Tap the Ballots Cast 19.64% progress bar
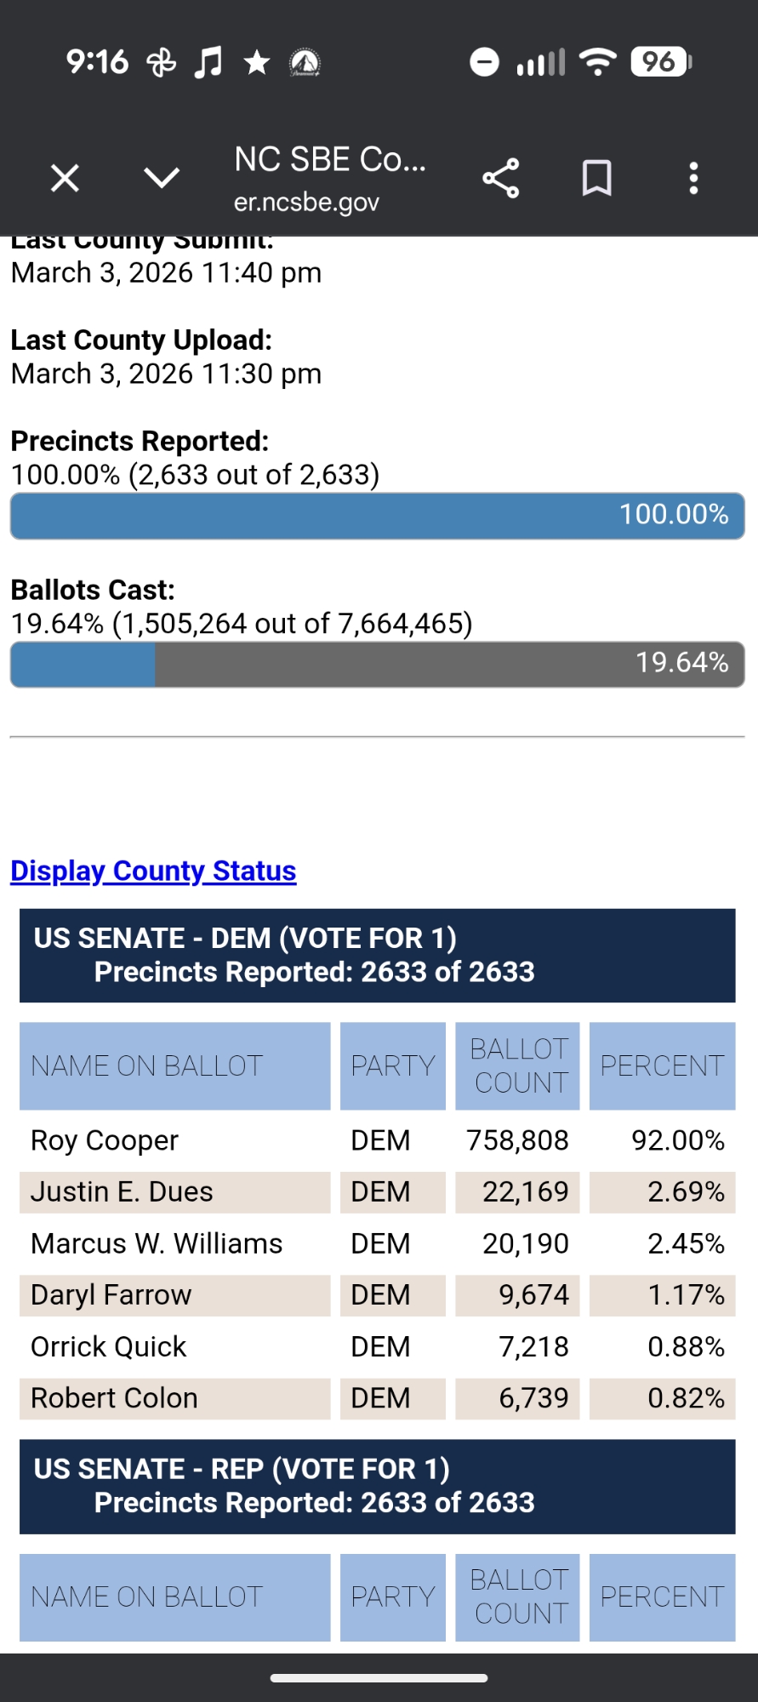The width and height of the screenshot is (758, 1702). (377, 665)
